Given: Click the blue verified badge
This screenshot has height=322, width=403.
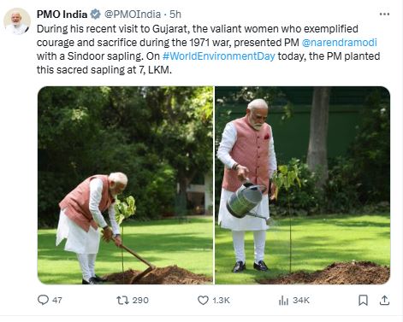Looking at the screenshot, I should [x=95, y=15].
